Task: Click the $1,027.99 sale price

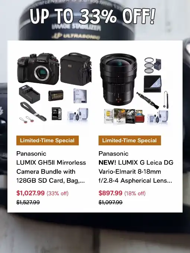Action: pyautogui.click(x=30, y=193)
